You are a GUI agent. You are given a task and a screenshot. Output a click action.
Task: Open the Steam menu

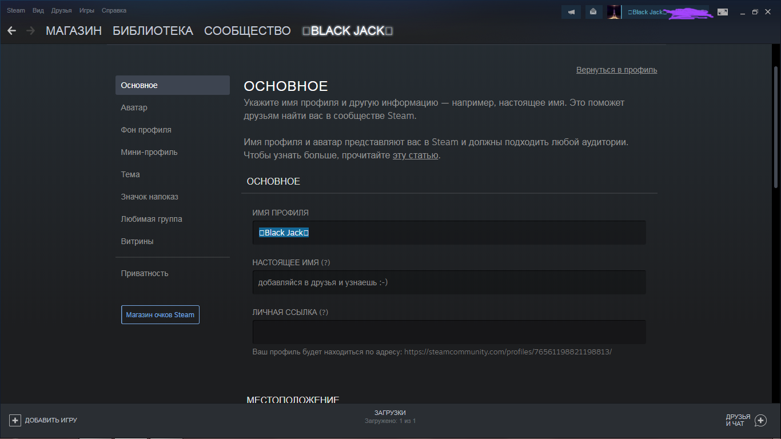pos(16,10)
